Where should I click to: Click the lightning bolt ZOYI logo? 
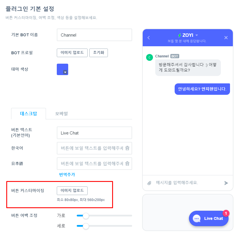pyautogui.click(x=179, y=35)
